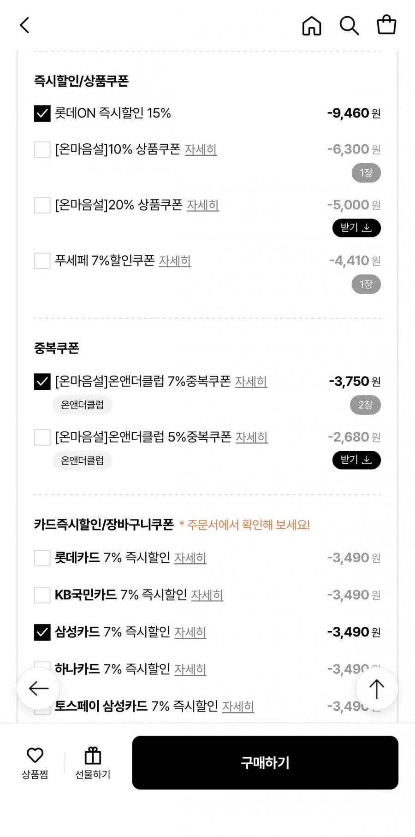The width and height of the screenshot is (415, 837).
Task: Open search with the magnifier icon
Action: click(349, 26)
